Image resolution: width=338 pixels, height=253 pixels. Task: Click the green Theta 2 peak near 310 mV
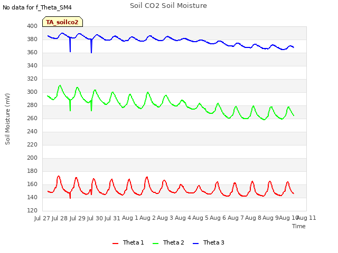[x=60, y=85]
